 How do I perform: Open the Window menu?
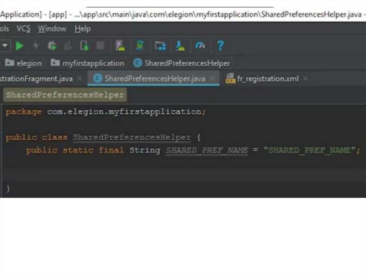52,29
